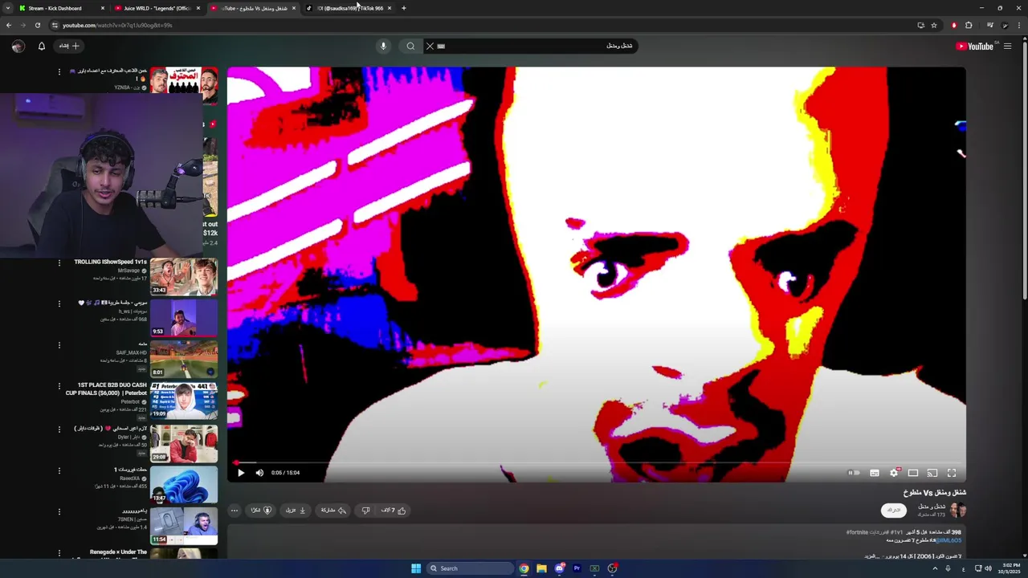This screenshot has height=578, width=1028.
Task: Enter fullscreen from the player controls
Action: [952, 473]
